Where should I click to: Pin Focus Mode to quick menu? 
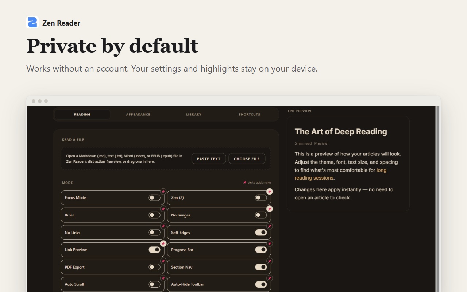click(x=163, y=192)
